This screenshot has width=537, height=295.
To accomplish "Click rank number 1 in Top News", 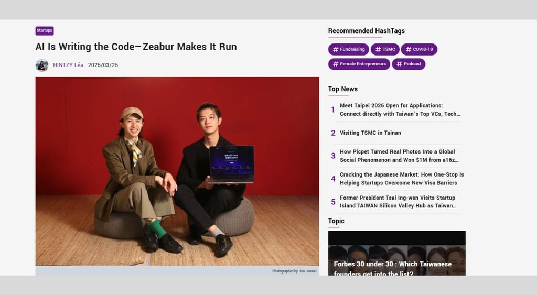I will point(333,110).
